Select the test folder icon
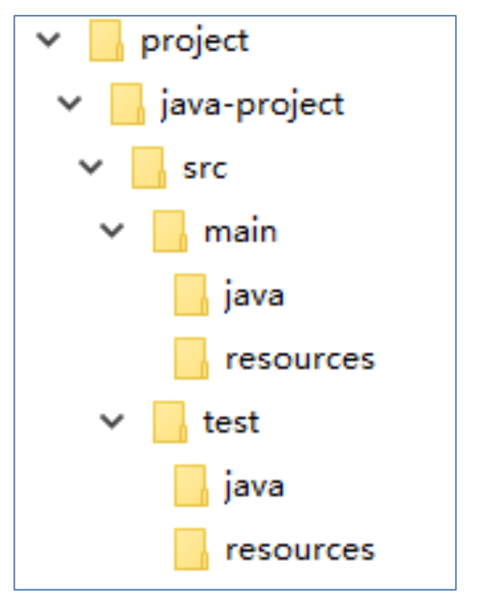The width and height of the screenshot is (481, 594). pos(170,422)
